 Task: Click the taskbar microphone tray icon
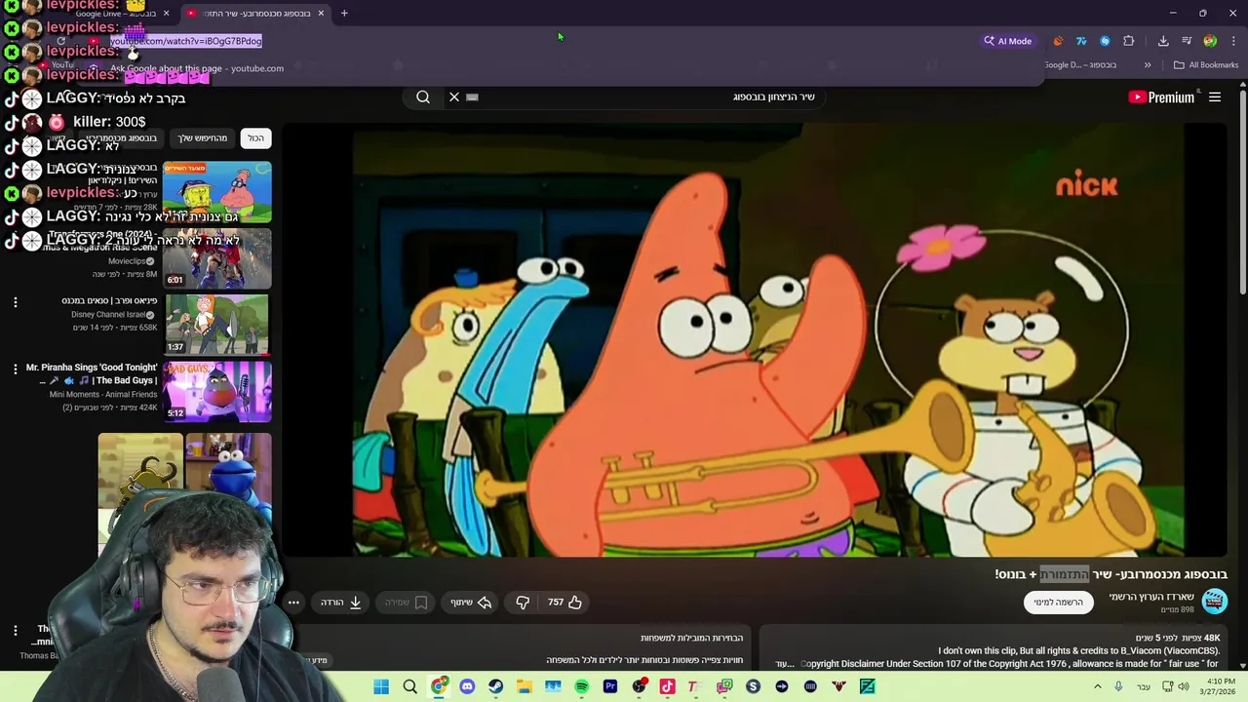1118,686
